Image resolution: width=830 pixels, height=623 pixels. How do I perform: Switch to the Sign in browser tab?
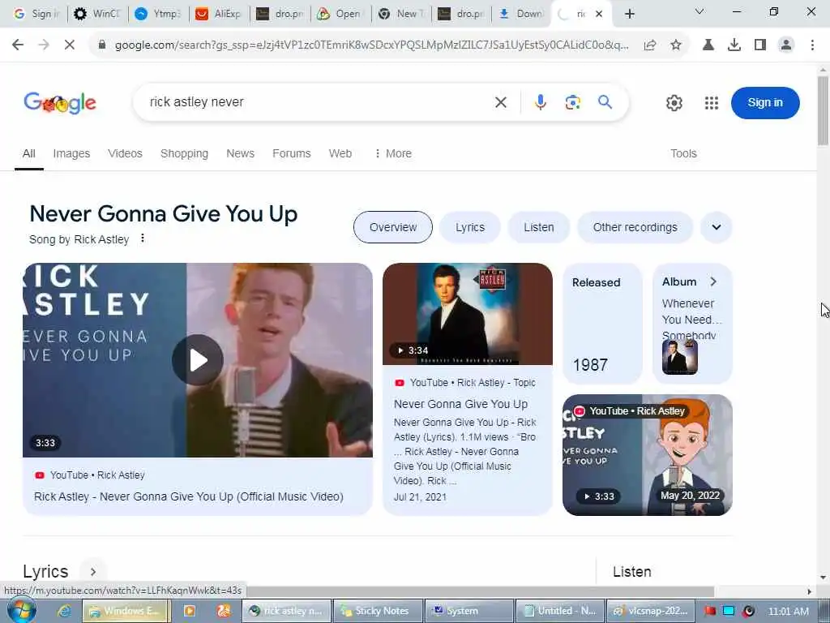(x=36, y=14)
